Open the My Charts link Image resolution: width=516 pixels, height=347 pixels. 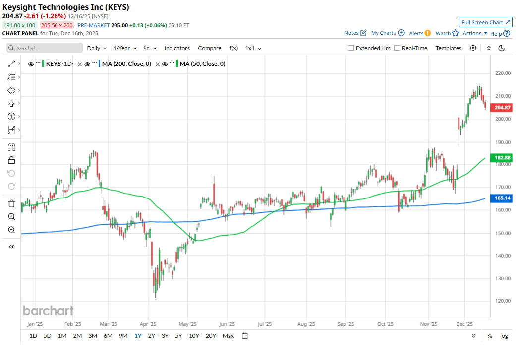(x=388, y=33)
